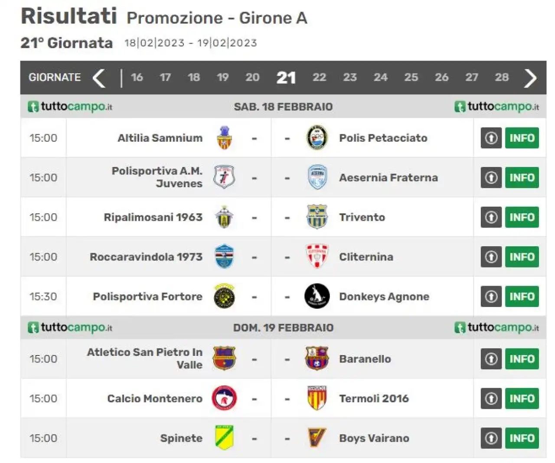Click the Donkeys Agnone team logo
This screenshot has height=463, width=555.
pos(317,296)
